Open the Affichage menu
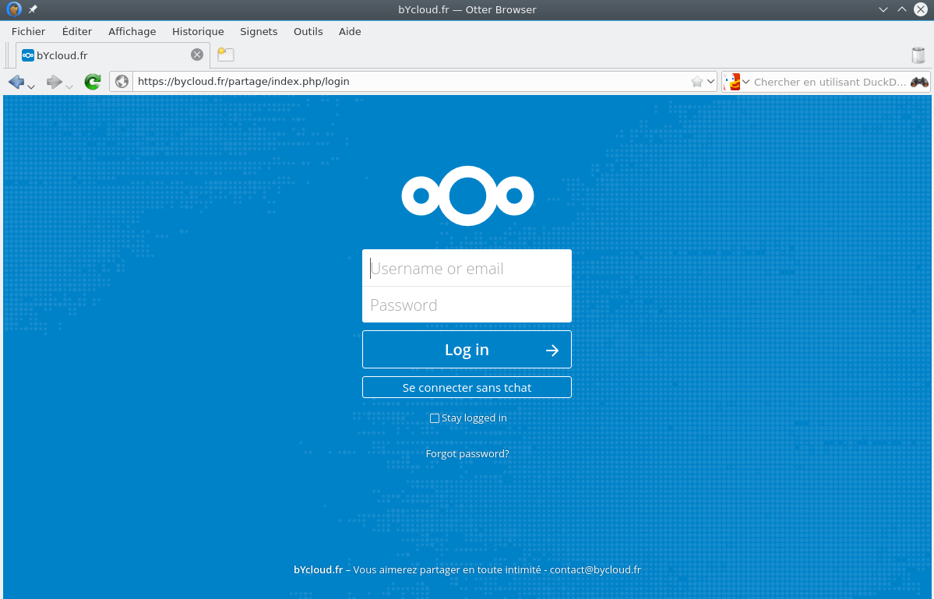The width and height of the screenshot is (934, 599). pyautogui.click(x=132, y=32)
